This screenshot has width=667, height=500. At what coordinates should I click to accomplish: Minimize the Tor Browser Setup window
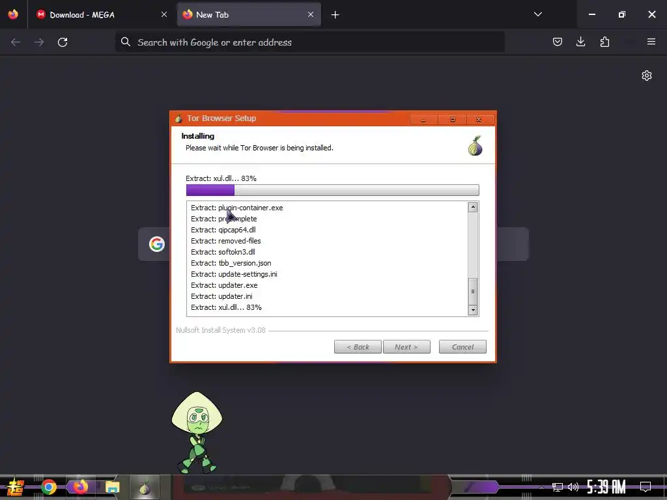tap(423, 120)
